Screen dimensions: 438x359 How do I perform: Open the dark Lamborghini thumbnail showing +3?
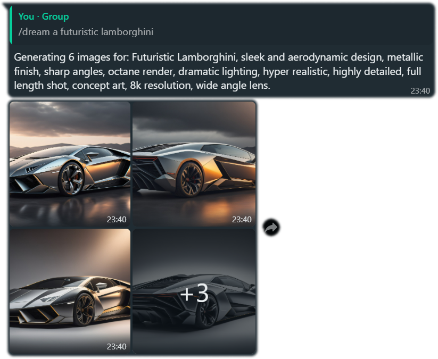pyautogui.click(x=194, y=291)
